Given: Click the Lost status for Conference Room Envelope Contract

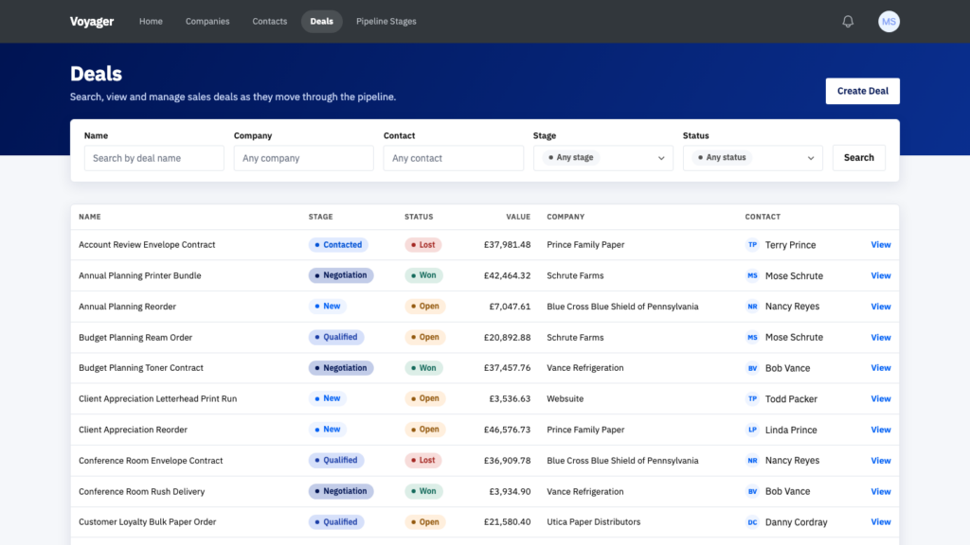Looking at the screenshot, I should 423,461.
